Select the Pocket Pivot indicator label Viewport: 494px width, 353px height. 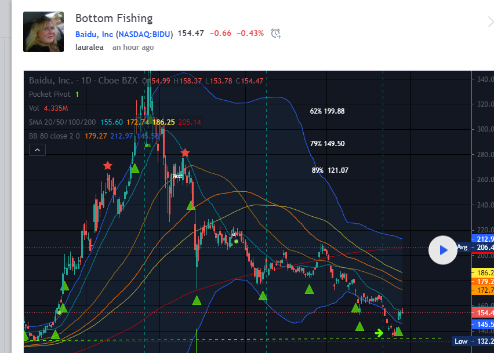tap(49, 94)
